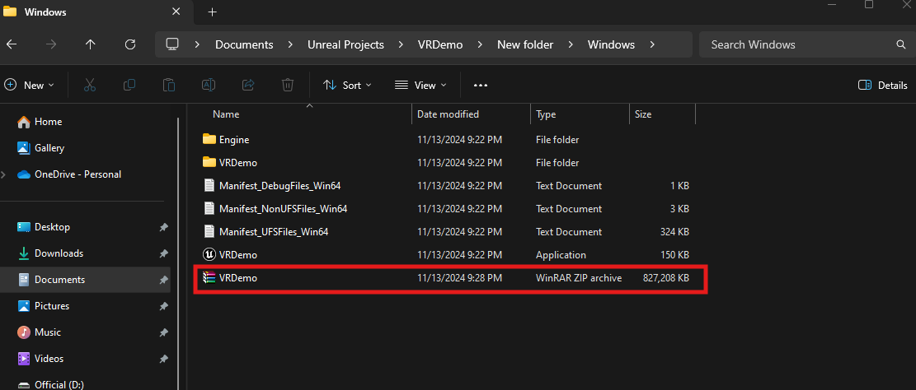Select the VRDemo WinRAR ZIP archive

click(x=238, y=278)
